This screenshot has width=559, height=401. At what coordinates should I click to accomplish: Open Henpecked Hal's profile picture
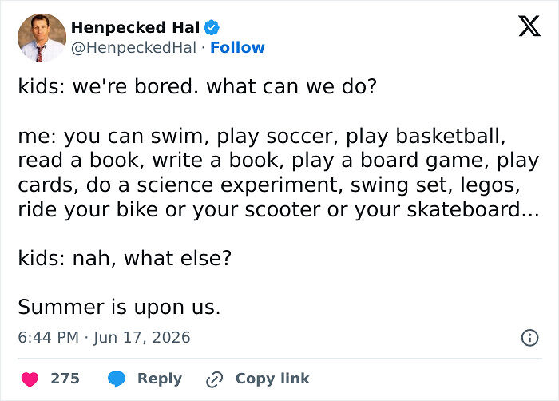42,38
